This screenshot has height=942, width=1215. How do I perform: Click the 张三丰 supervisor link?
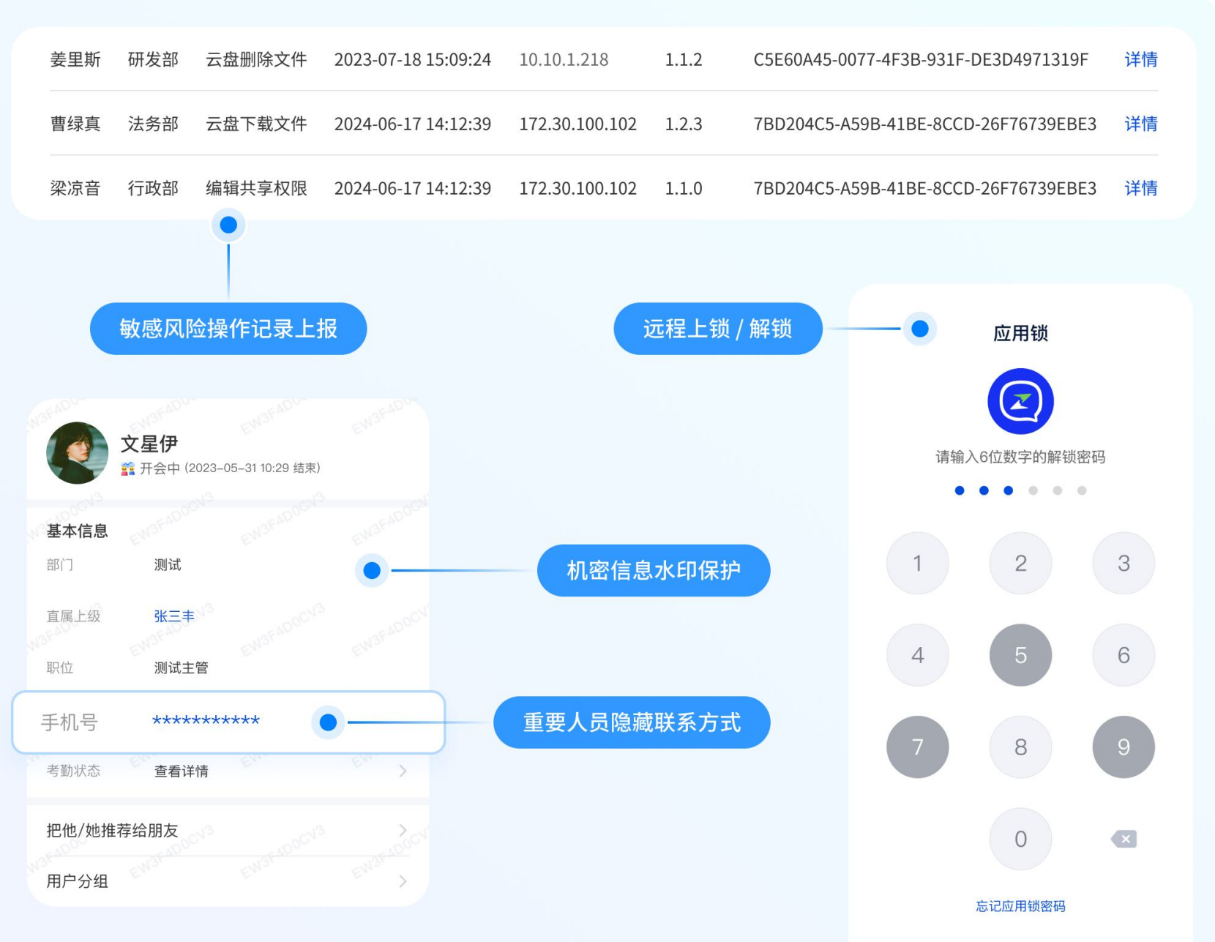pos(173,616)
